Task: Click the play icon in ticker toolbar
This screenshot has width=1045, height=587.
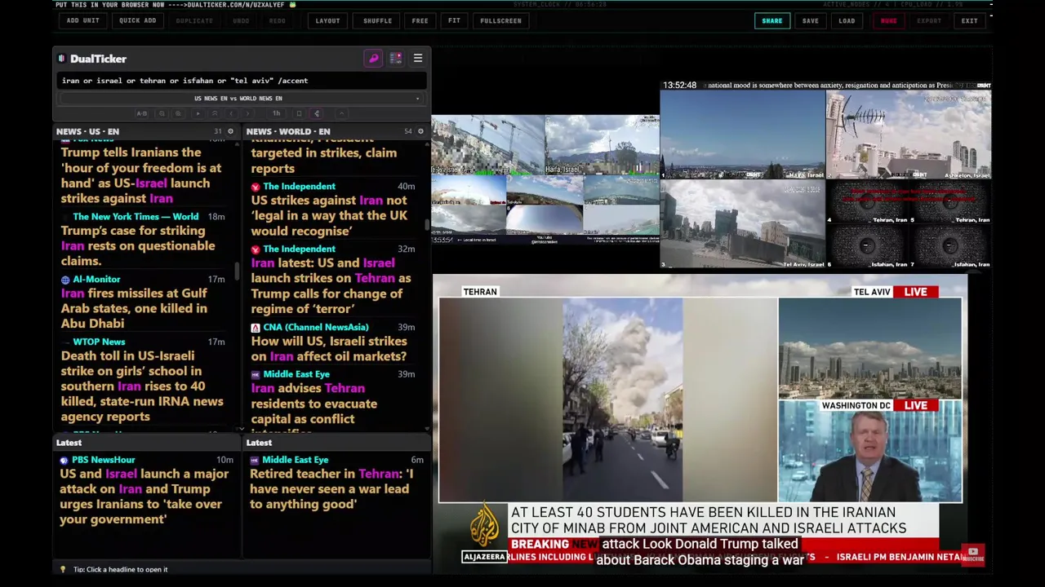Action: [x=198, y=113]
